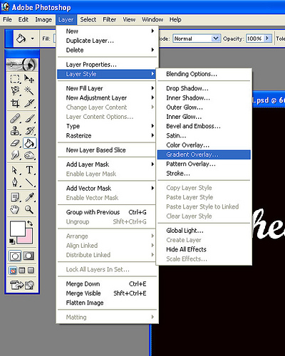
Task: Select the Zoom magnifier tool
Action: tap(29, 209)
